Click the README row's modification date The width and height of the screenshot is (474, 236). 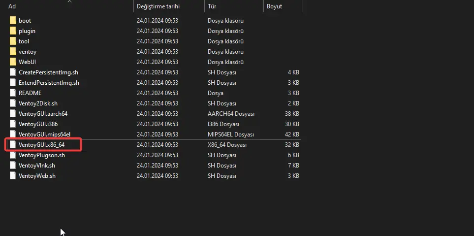point(157,93)
